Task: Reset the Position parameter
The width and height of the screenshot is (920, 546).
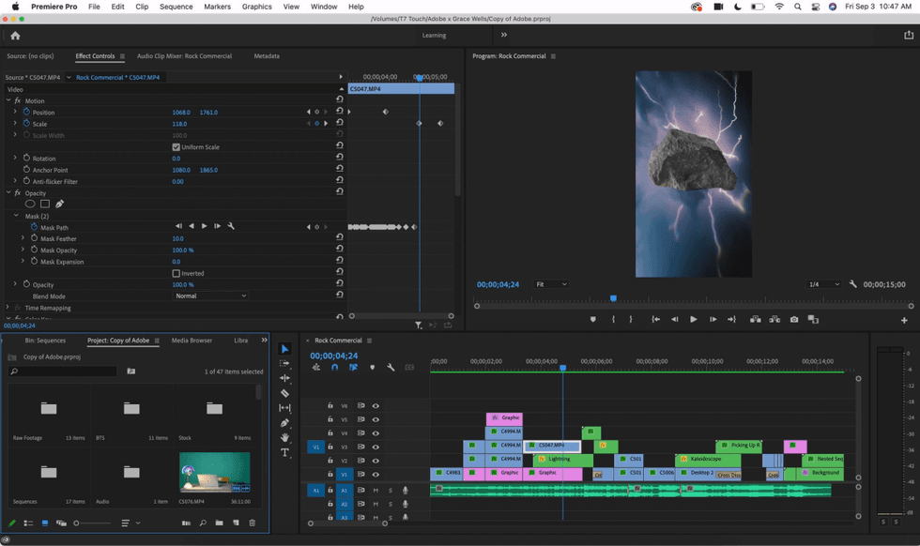Action: coord(340,111)
